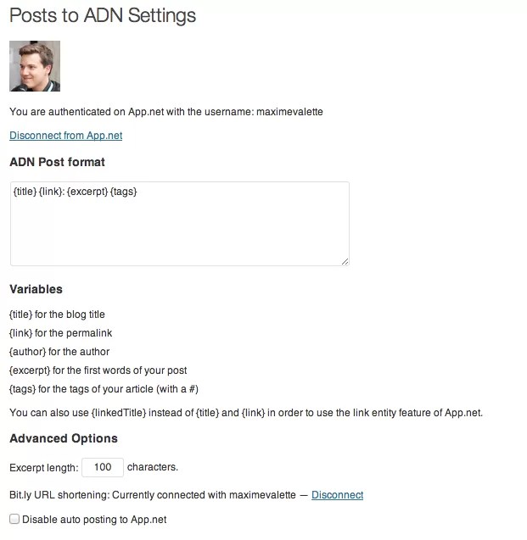This screenshot has height=540, width=527.
Task: Enable Disable auto posting checkbox
Action: tap(14, 519)
